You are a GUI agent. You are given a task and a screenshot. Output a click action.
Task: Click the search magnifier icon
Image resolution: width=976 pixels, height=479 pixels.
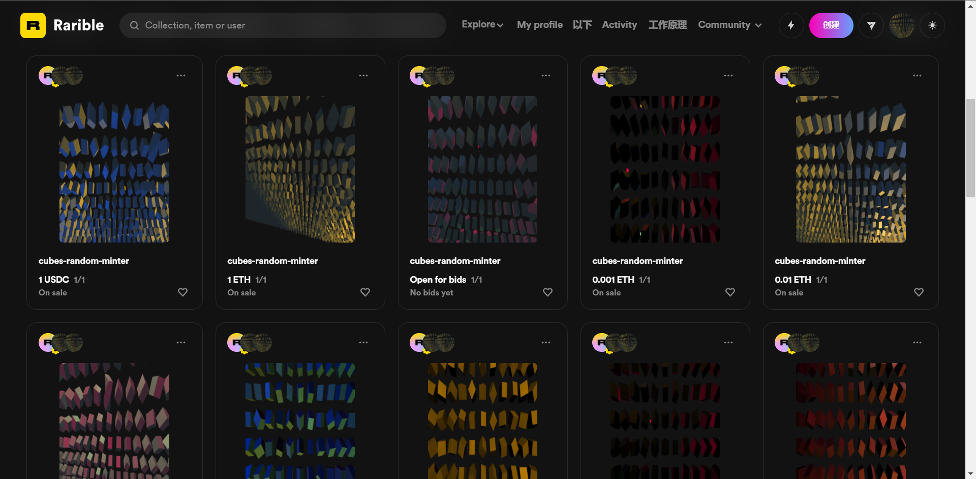tap(134, 25)
